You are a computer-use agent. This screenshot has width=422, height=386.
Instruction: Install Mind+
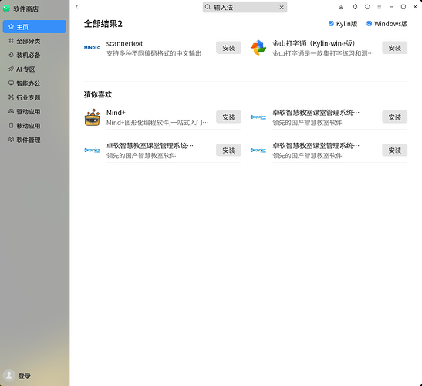pyautogui.click(x=228, y=117)
